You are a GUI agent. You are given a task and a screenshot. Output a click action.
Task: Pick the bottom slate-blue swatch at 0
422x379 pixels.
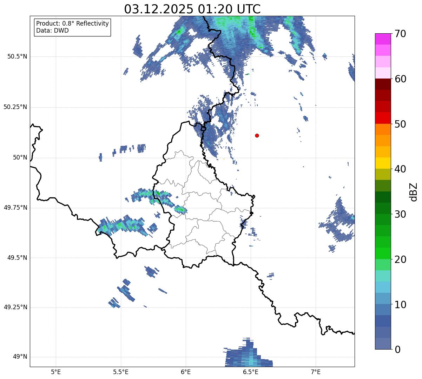pyautogui.click(x=383, y=344)
